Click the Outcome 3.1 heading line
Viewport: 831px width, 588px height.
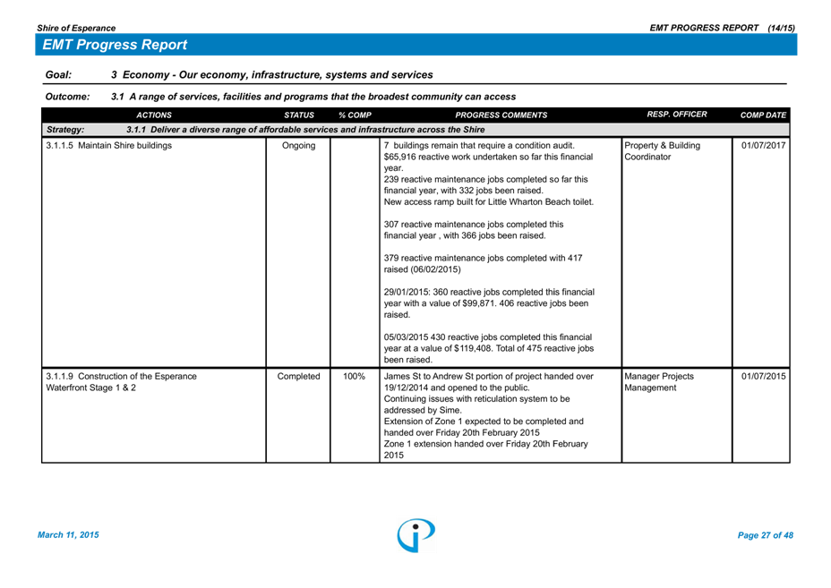click(x=313, y=97)
